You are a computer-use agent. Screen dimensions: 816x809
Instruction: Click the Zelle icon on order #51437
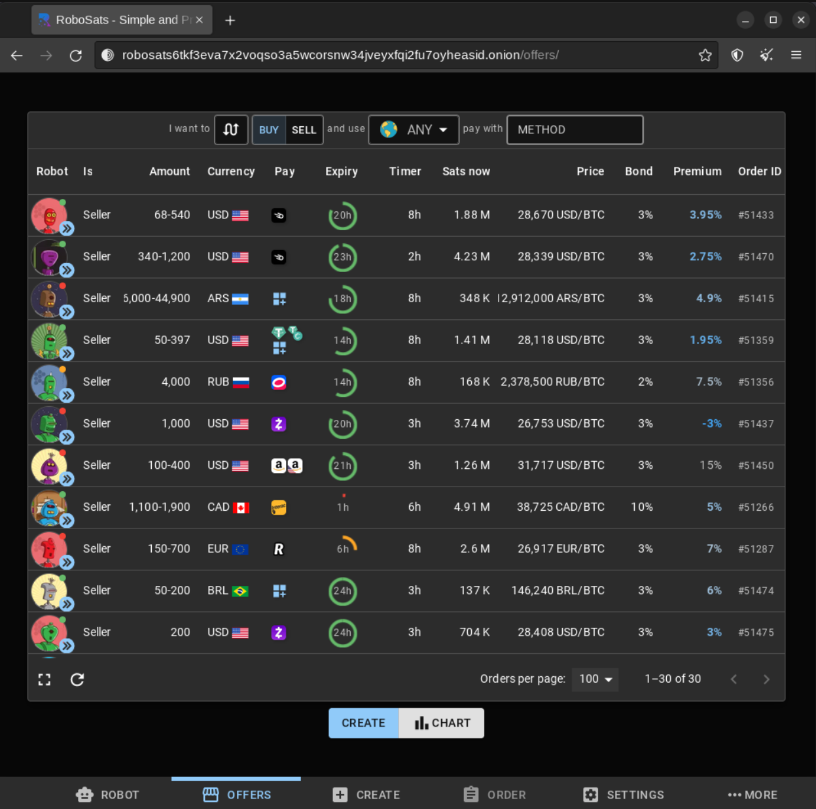[x=279, y=424]
